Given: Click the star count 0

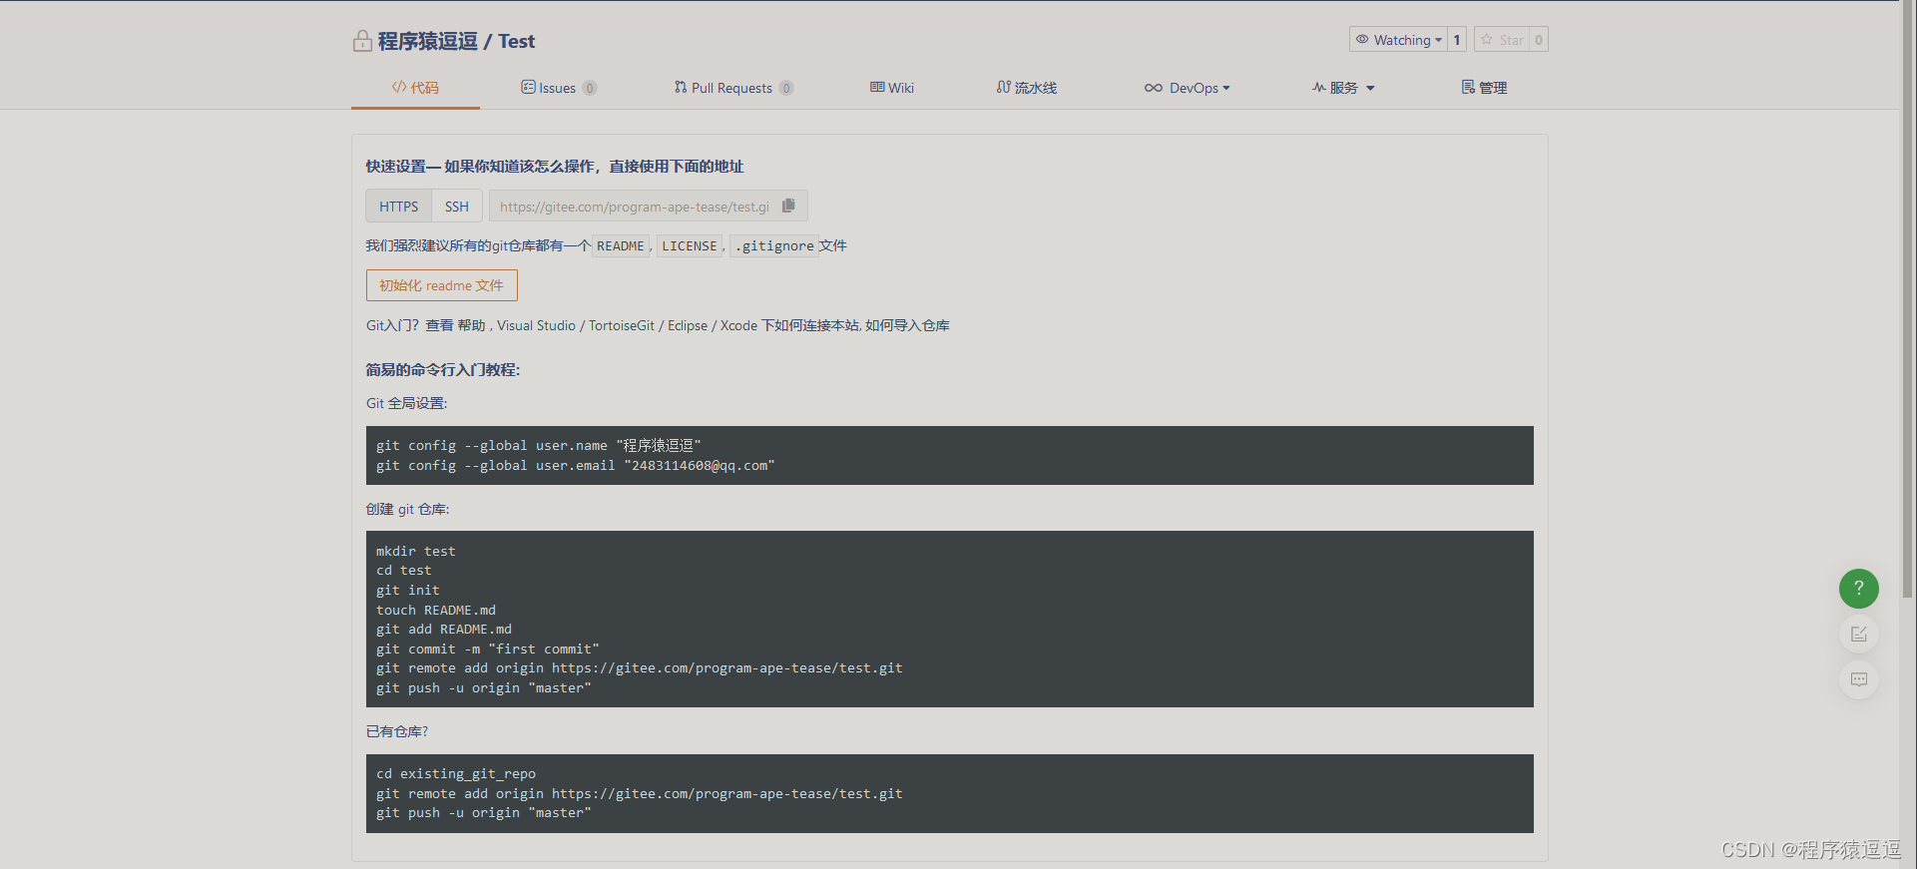Looking at the screenshot, I should 1538,40.
